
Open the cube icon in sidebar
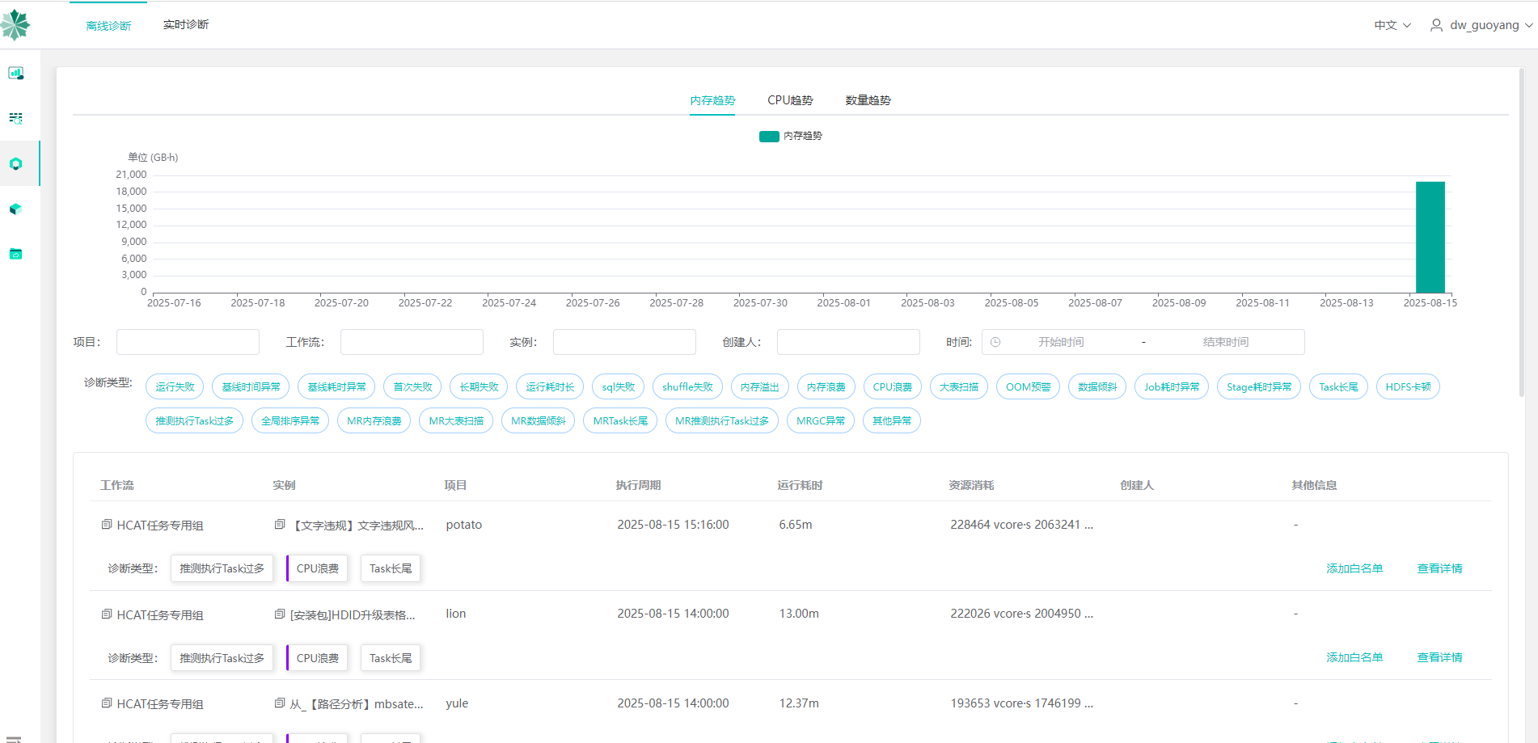(x=15, y=209)
